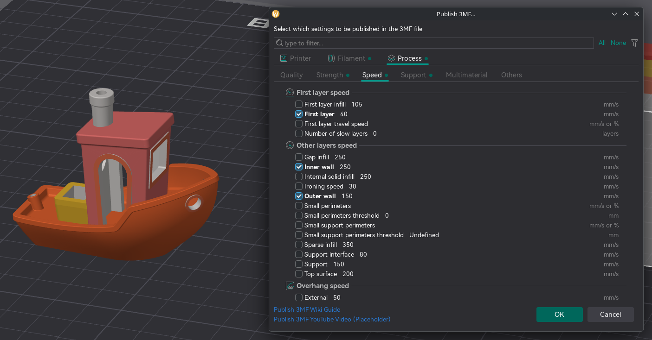Switch to the Printer tab
Image resolution: width=652 pixels, height=340 pixels.
[x=296, y=58]
